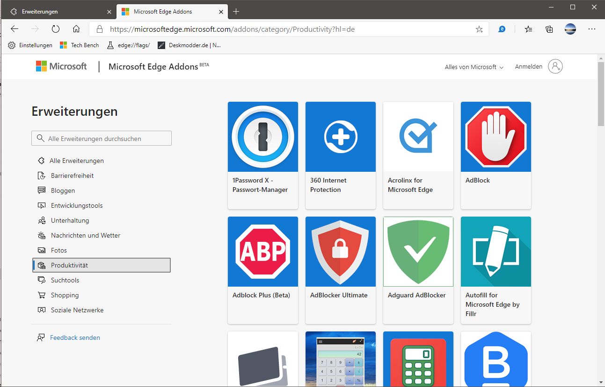Image resolution: width=605 pixels, height=387 pixels.
Task: Open 1Password X - Passwort-Manager title
Action: 260,185
